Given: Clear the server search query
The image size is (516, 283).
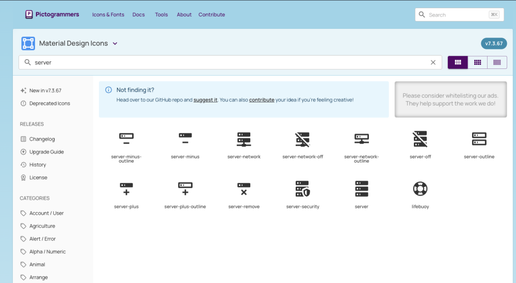Looking at the screenshot, I should click(433, 62).
